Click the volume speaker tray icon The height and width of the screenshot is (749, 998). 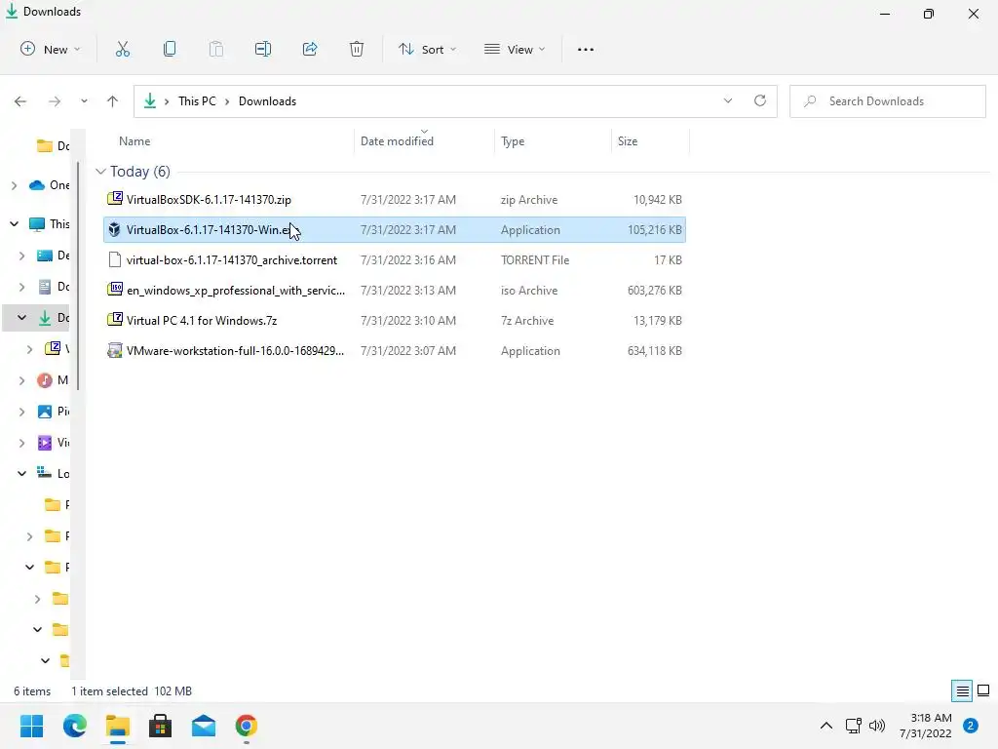[877, 726]
